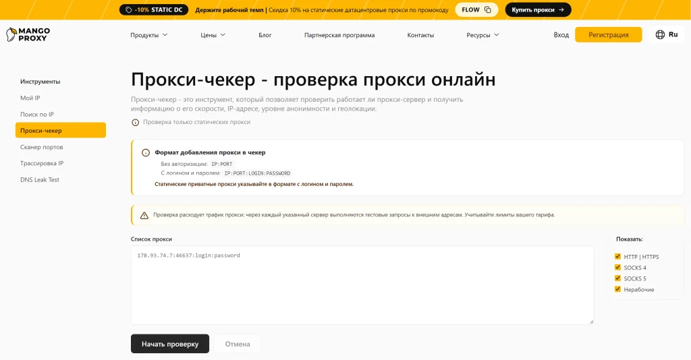
Task: Toggle the SOCKS 4 checkbox
Action: (x=617, y=267)
